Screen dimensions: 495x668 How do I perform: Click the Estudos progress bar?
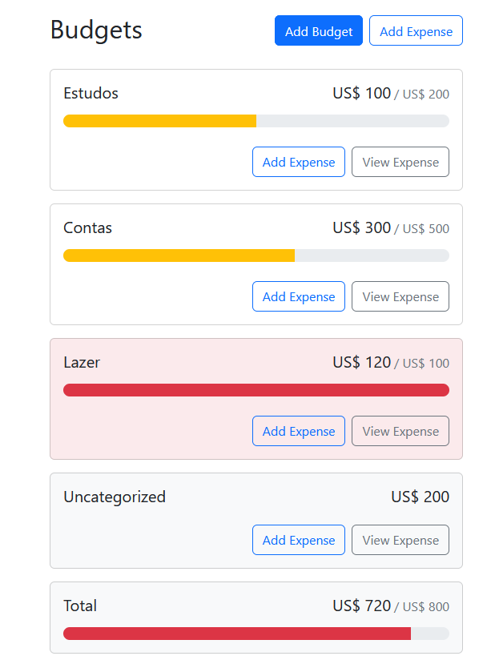tap(256, 121)
